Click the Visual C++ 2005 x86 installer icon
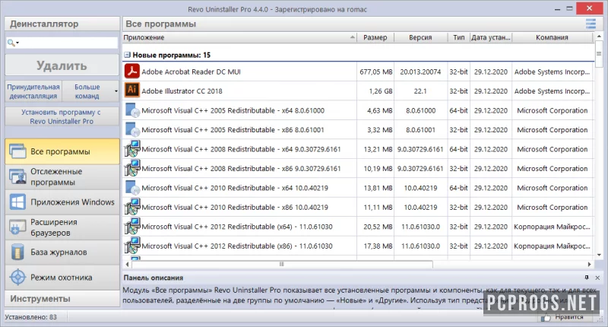Screen dimensions: 608x327 [132, 129]
